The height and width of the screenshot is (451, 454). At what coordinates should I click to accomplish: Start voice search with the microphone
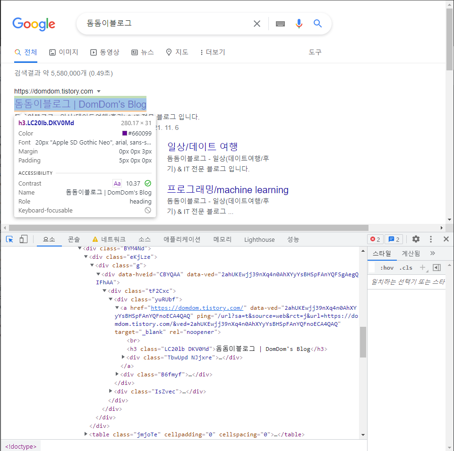tap(299, 24)
